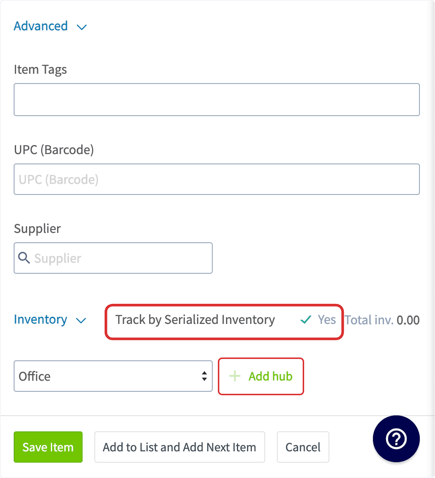Click into the UPC (Barcode) field
Image resolution: width=435 pixels, height=478 pixels.
[x=216, y=179]
